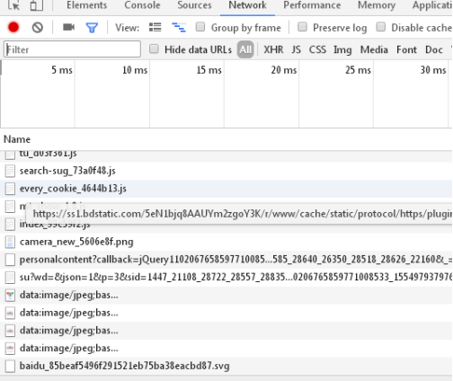Filter requests by Img type
Screen dimensions: 453x381
click(342, 49)
